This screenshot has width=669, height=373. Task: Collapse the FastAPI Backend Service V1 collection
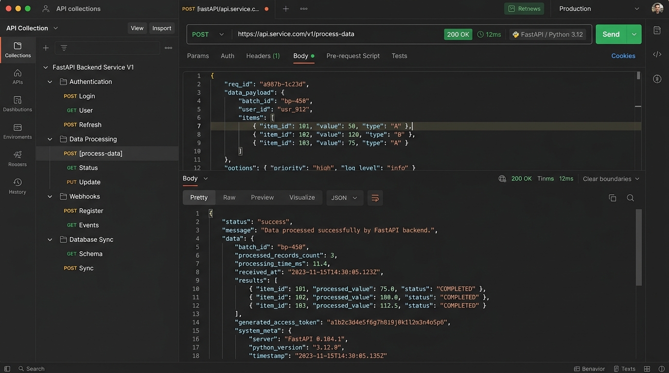pyautogui.click(x=46, y=68)
